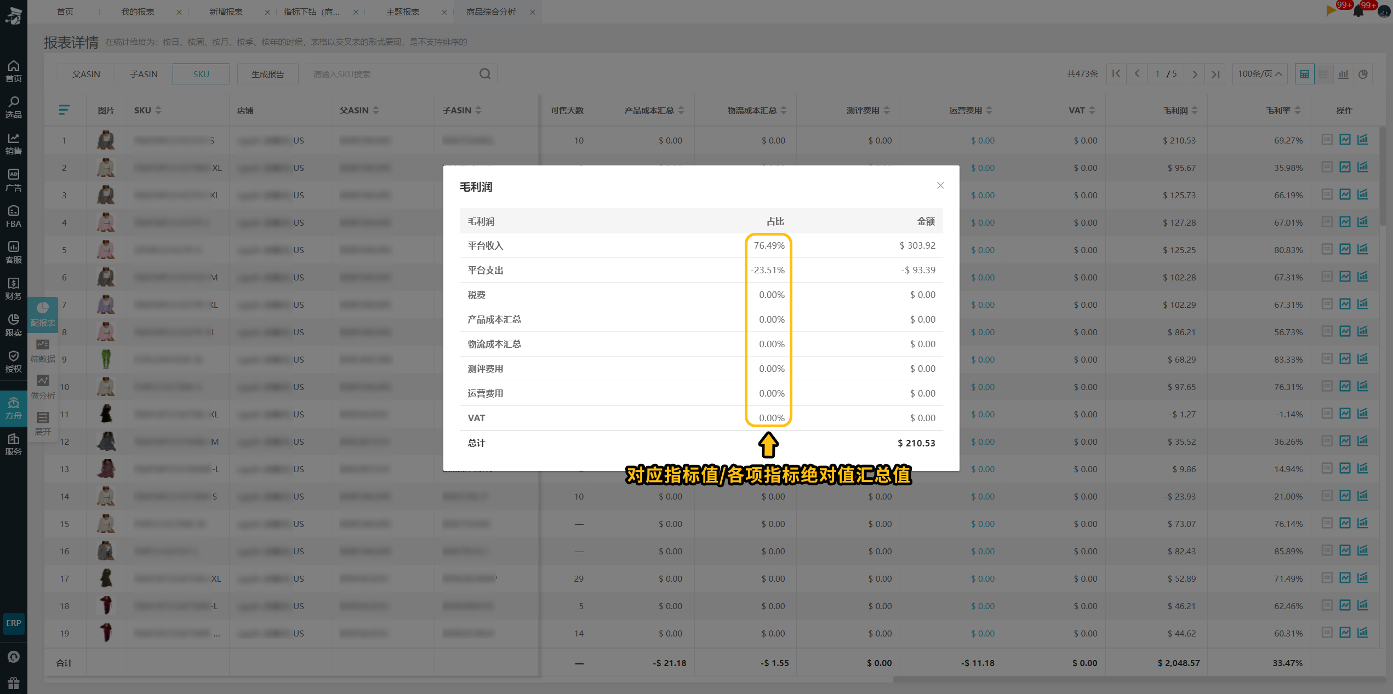The width and height of the screenshot is (1393, 694).
Task: Open the 100条/页 page size dropdown
Action: click(1260, 74)
